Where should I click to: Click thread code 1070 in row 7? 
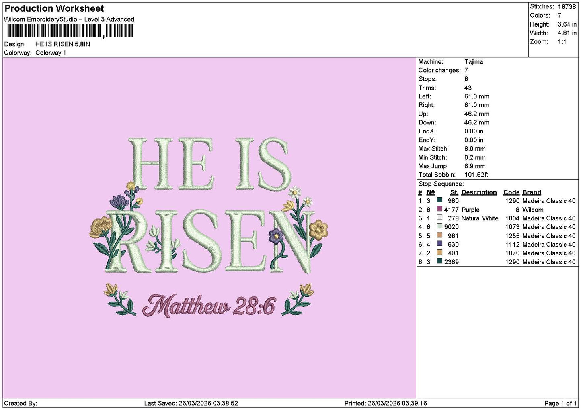coord(512,253)
